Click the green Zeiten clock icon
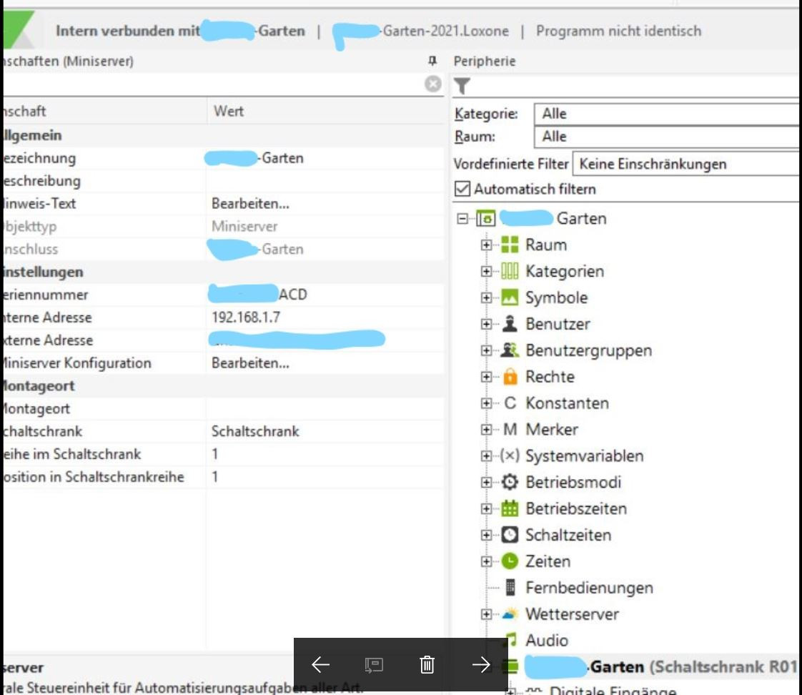 click(x=510, y=561)
